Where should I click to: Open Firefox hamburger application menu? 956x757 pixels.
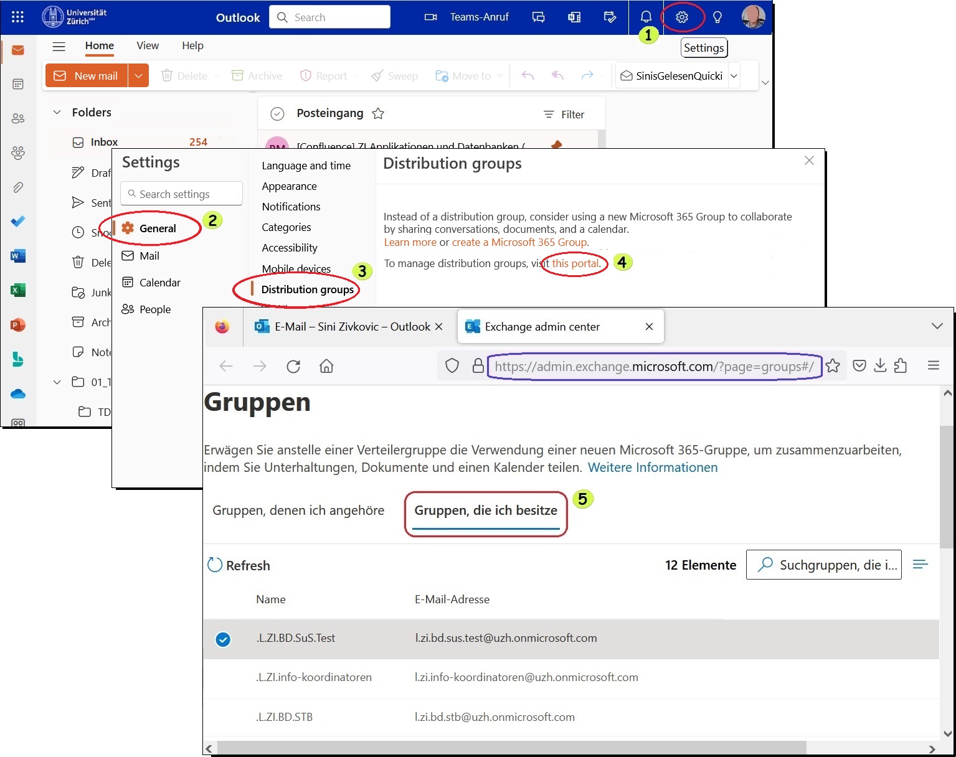tap(933, 366)
